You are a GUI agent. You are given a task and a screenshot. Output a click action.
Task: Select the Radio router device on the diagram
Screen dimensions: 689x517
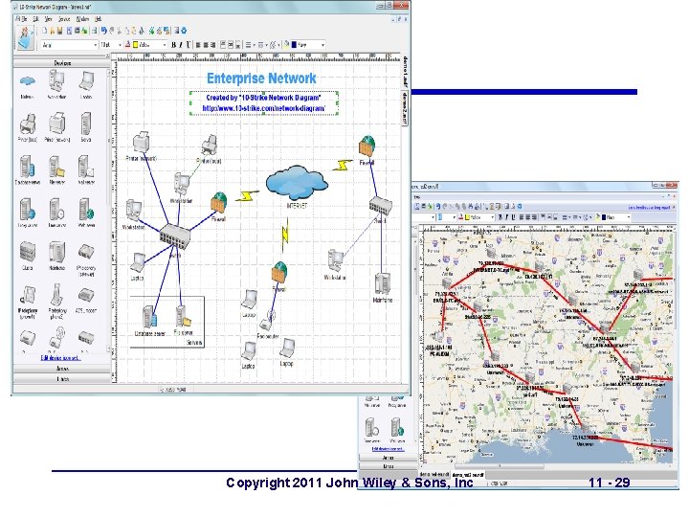(x=267, y=321)
